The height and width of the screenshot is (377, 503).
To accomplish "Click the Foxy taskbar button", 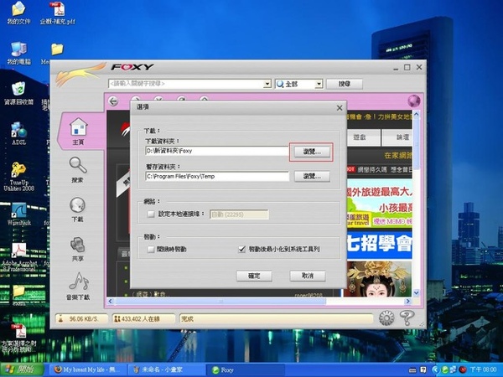I will [244, 370].
